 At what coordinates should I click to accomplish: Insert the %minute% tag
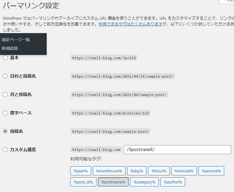[183, 170]
